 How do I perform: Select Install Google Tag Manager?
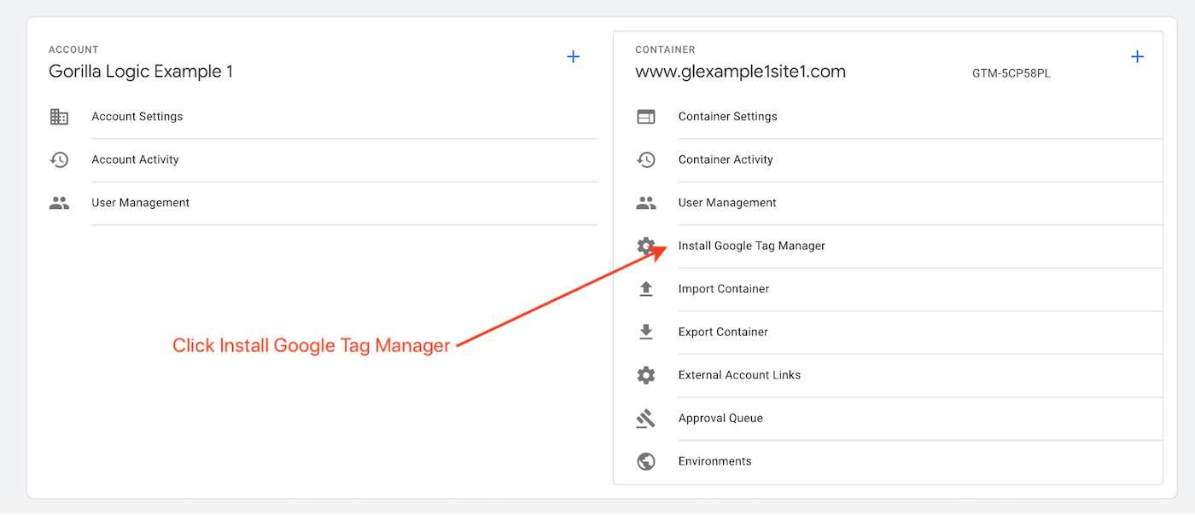pyautogui.click(x=752, y=246)
